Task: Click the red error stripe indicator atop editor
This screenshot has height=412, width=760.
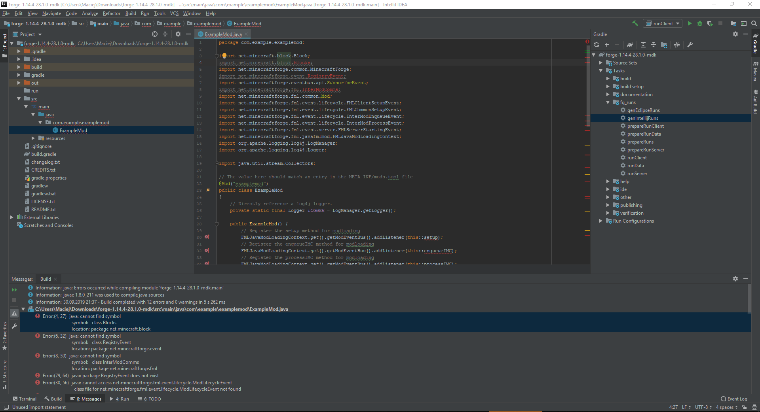Action: click(587, 42)
